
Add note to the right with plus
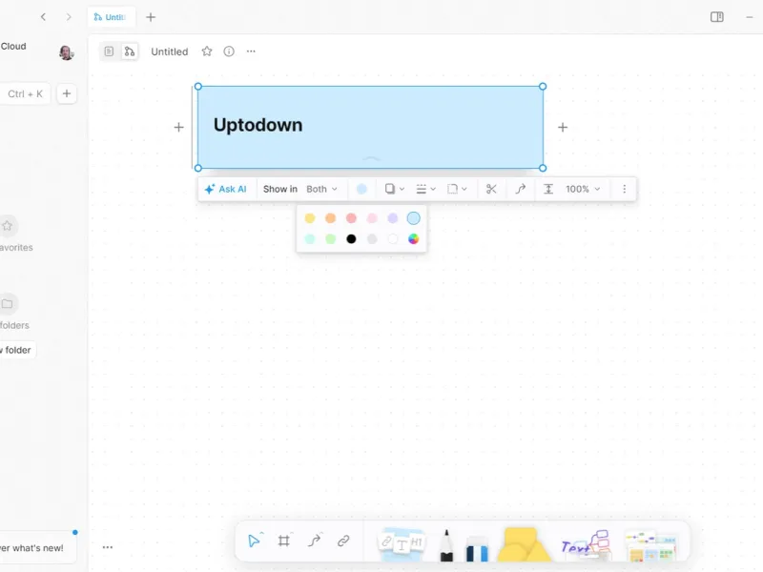tap(563, 128)
